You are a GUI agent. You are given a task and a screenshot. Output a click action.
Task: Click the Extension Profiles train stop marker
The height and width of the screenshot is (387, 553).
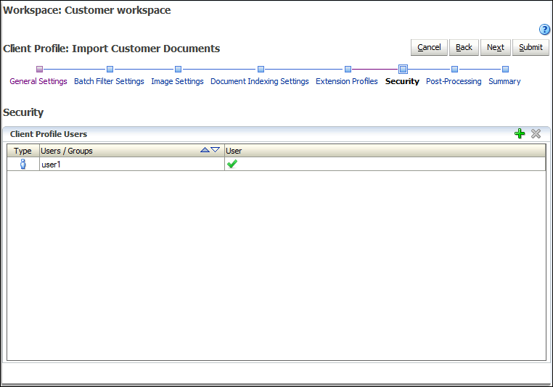pos(348,69)
